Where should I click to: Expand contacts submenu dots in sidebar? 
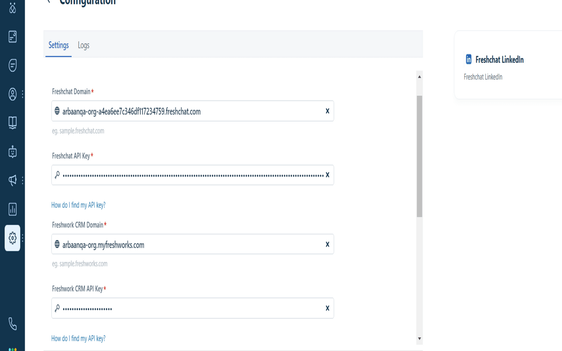(22, 94)
